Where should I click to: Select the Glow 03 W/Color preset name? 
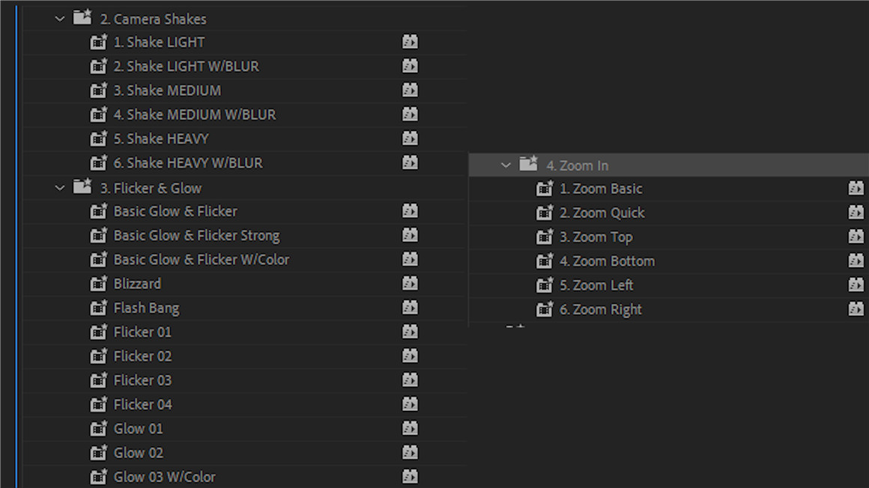[165, 477]
